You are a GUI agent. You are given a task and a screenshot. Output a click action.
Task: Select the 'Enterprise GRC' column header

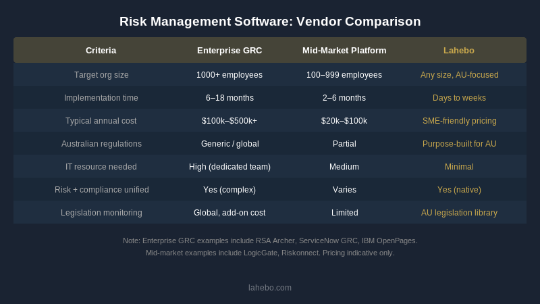(230, 50)
